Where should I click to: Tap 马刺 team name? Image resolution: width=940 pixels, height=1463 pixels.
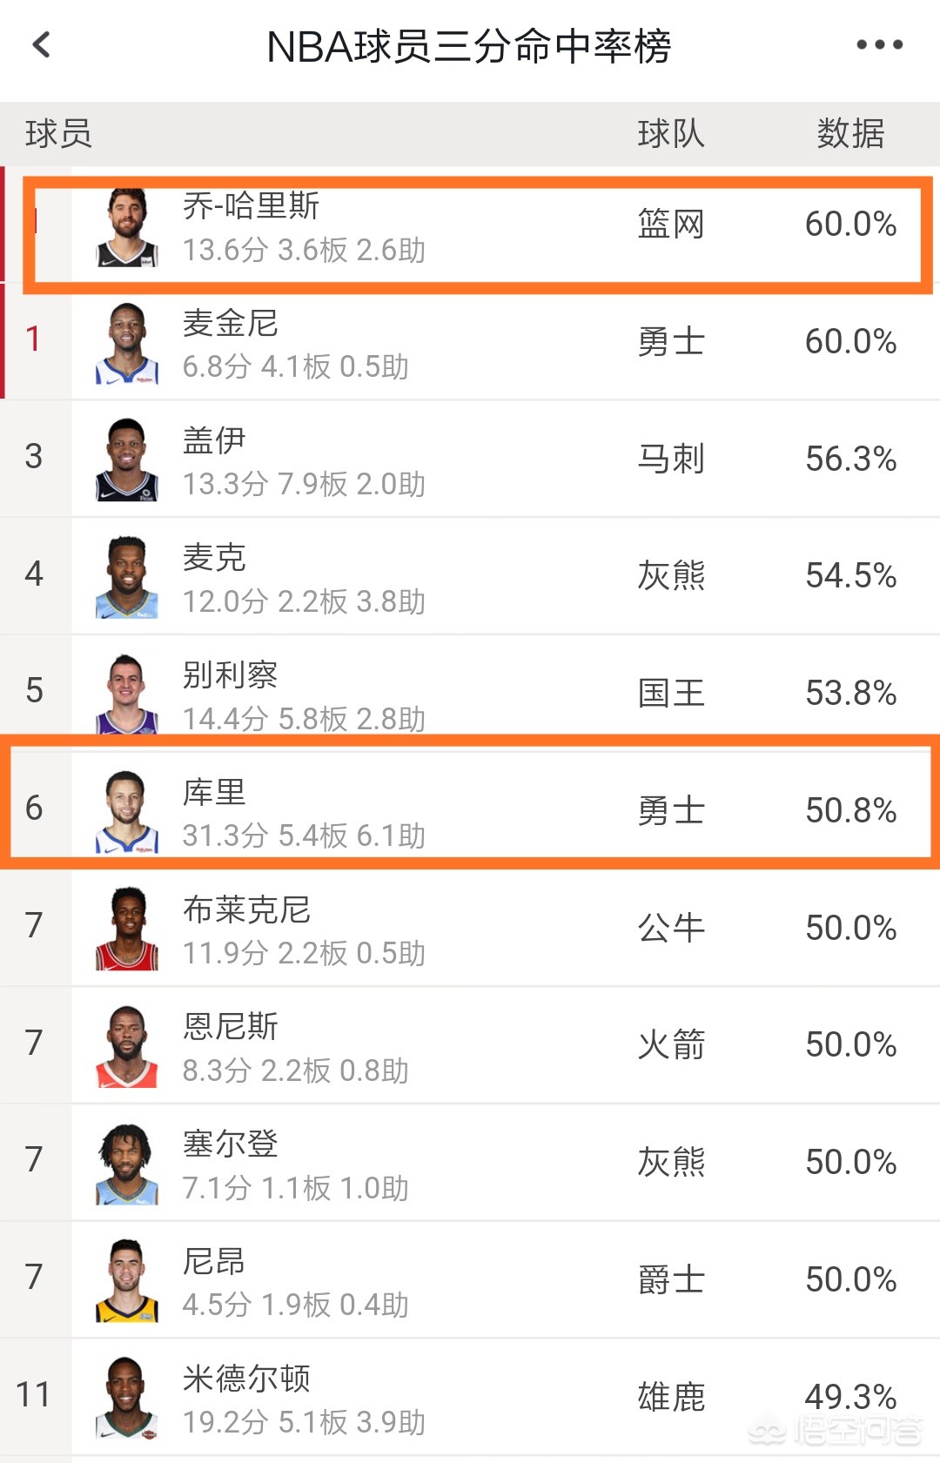(671, 459)
